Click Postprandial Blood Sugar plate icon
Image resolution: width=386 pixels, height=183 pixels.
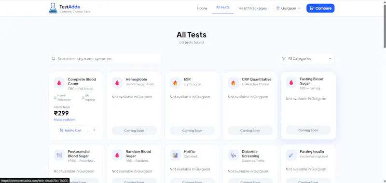coord(59,155)
